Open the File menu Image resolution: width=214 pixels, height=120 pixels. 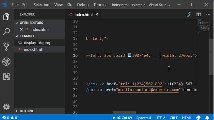(15, 5)
